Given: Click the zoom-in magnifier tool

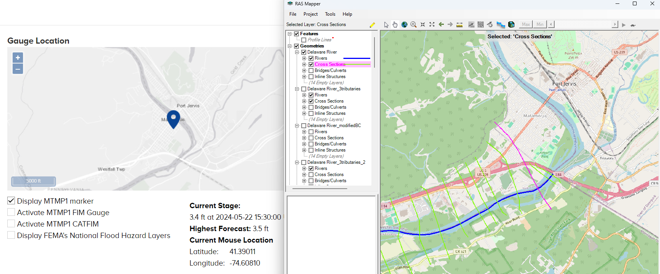Looking at the screenshot, I should 414,24.
